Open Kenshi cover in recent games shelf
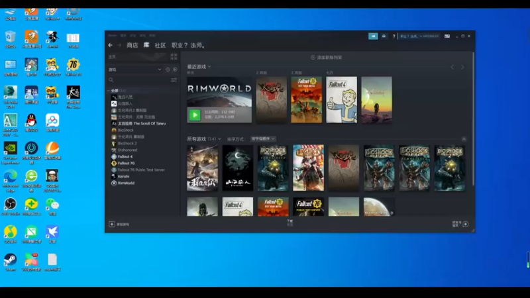Screen dimensions: 530x298 coord(376,100)
